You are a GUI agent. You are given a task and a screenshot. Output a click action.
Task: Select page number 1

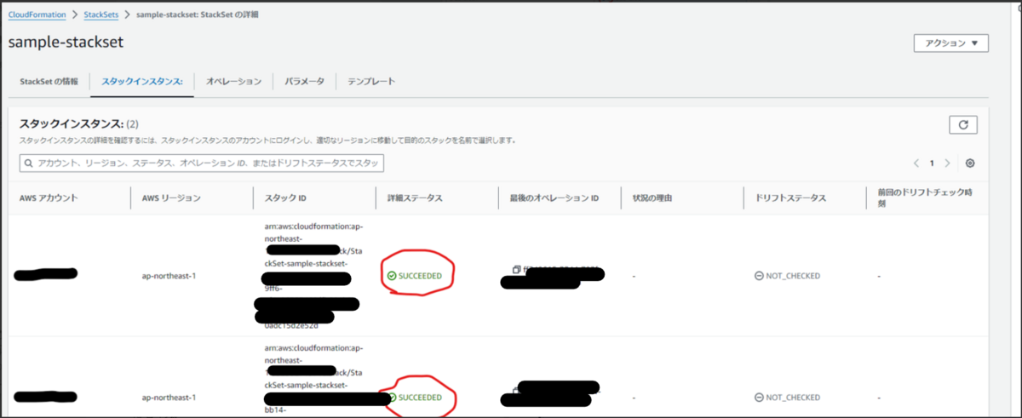click(932, 163)
